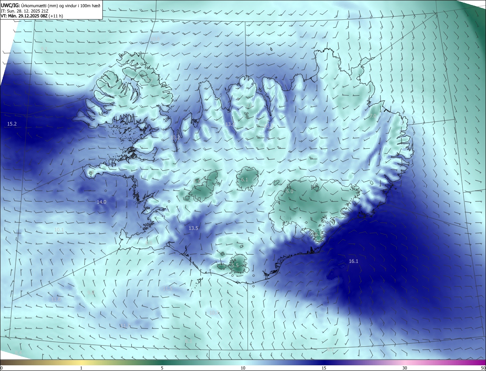The width and height of the screenshot is (486, 371).
Task: Select the legend tick label 50
Action: pyautogui.click(x=483, y=368)
